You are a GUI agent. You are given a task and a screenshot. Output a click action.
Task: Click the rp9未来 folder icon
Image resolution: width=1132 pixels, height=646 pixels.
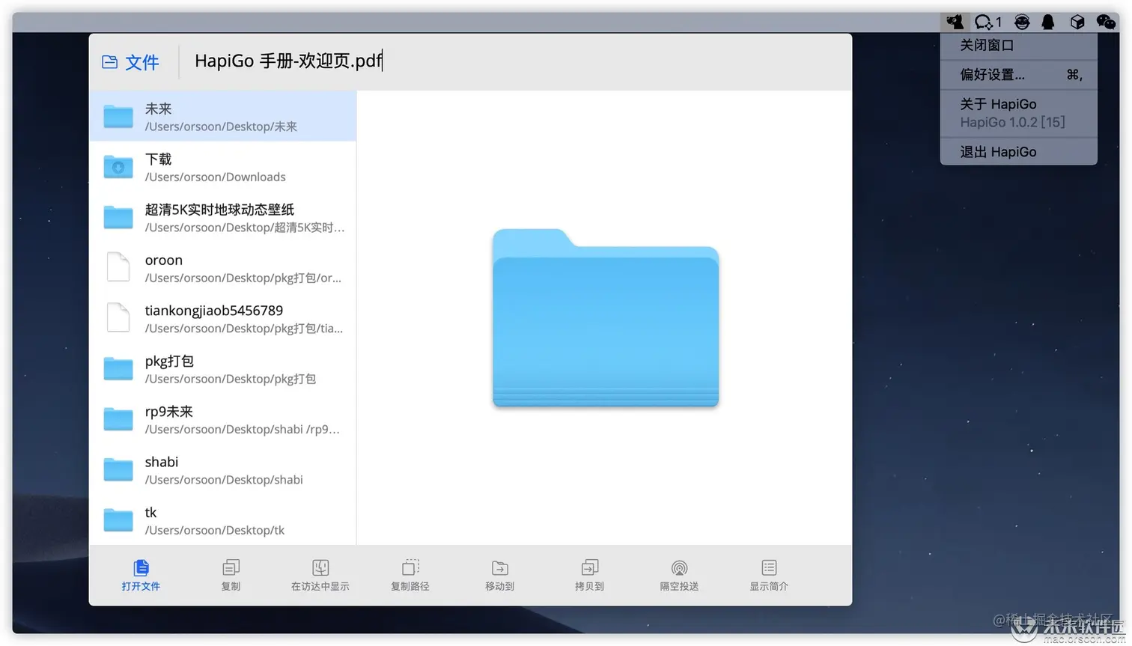click(x=118, y=419)
